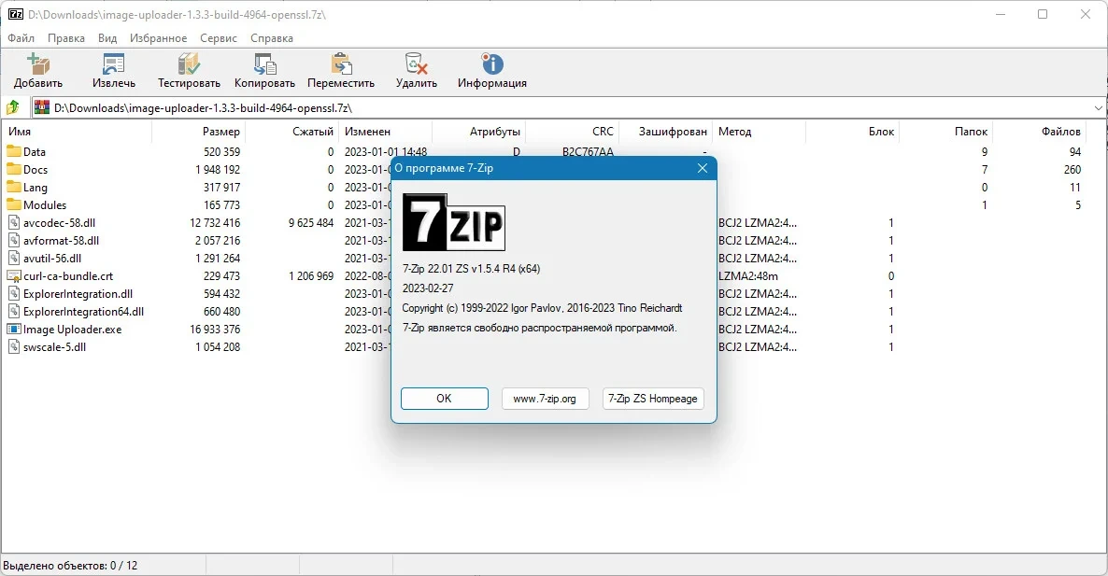Sort by the Атрибуты column header

[478, 132]
